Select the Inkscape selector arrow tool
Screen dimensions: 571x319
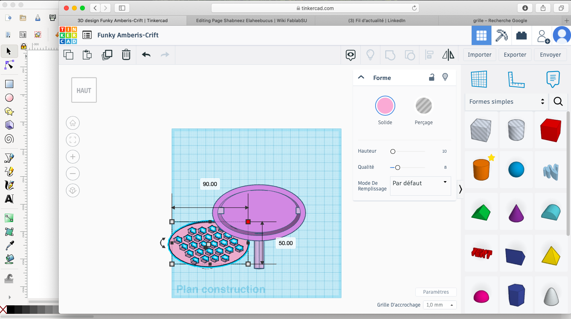click(x=9, y=51)
